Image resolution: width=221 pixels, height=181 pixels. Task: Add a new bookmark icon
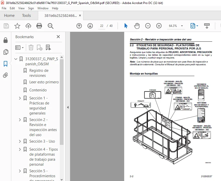39,48
